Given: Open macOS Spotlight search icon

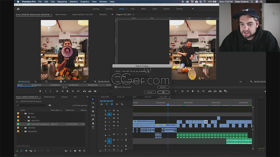Looking at the screenshot, I should pos(252,2).
